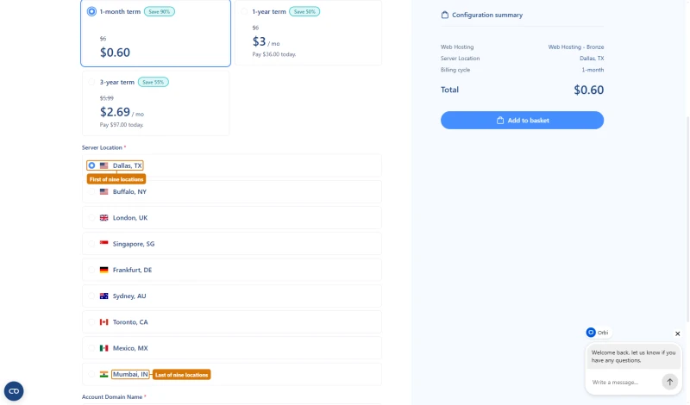Screen dimensions: 690x405
Task: Choose Buffalo, NY server location
Action: 231,191
